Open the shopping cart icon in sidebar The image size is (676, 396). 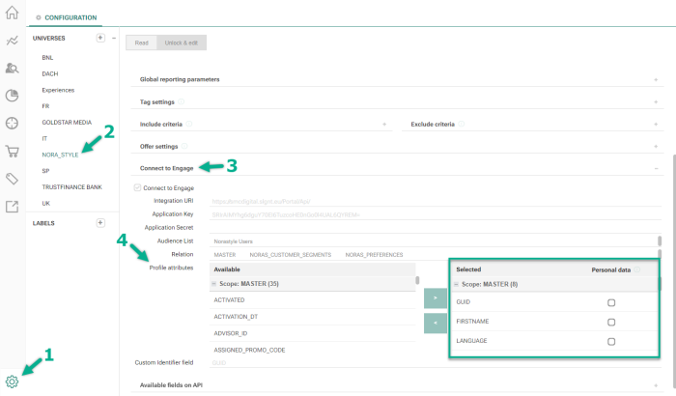(x=13, y=151)
